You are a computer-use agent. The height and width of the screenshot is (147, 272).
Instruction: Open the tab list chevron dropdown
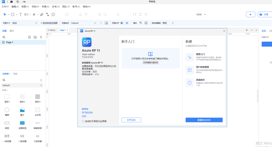[256, 30]
